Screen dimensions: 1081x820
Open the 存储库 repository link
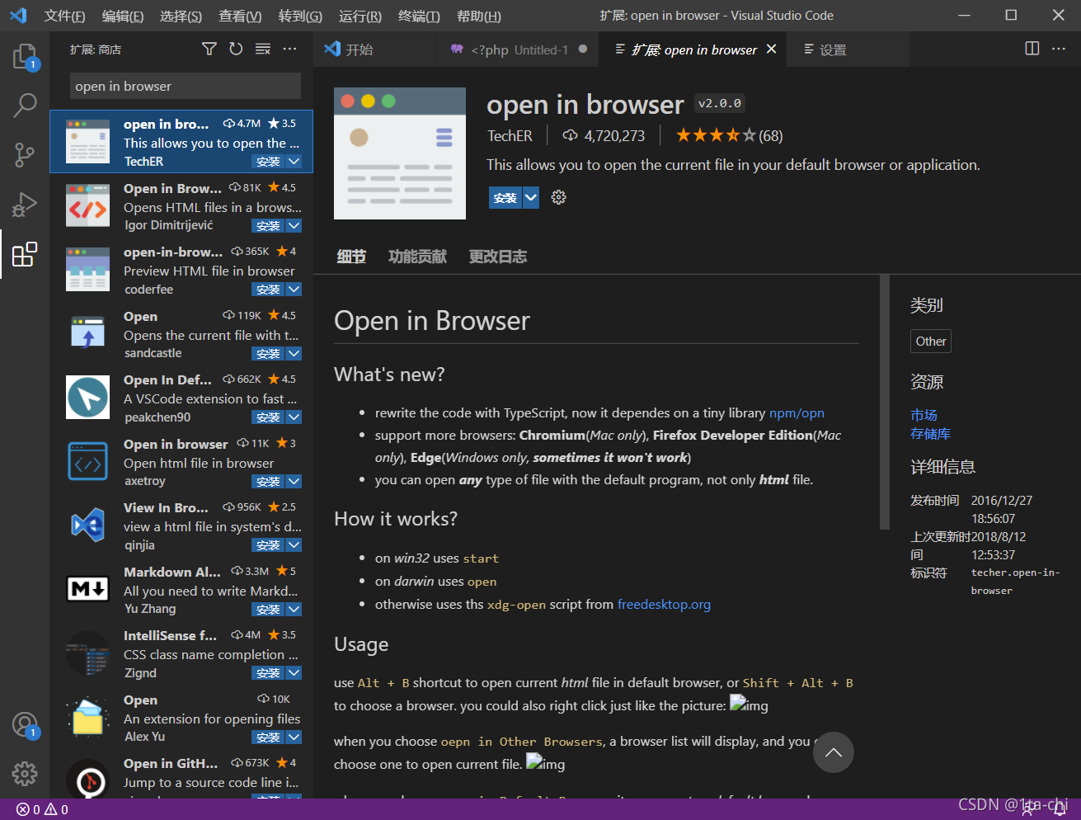click(x=930, y=433)
